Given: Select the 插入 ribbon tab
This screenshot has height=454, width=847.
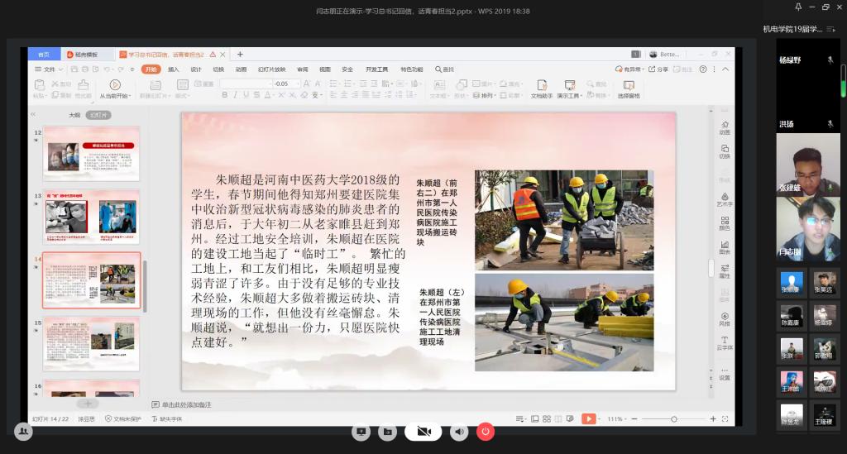Looking at the screenshot, I should pos(174,69).
